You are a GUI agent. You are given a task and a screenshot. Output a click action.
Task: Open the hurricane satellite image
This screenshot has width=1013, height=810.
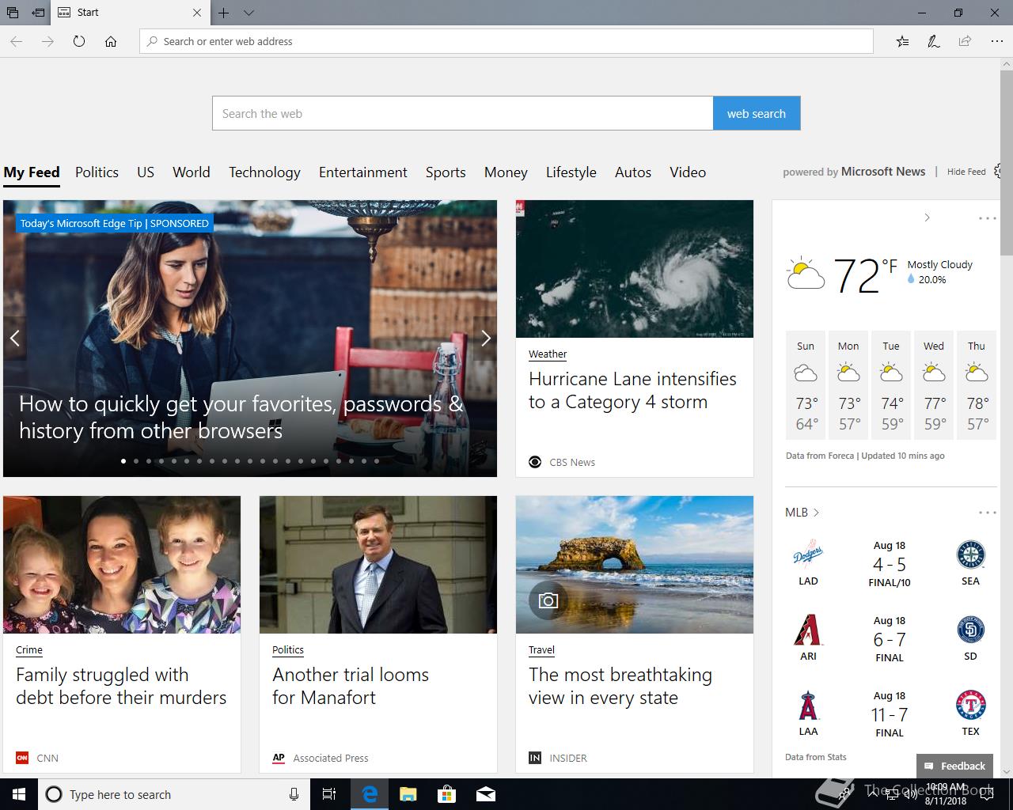pyautogui.click(x=635, y=269)
